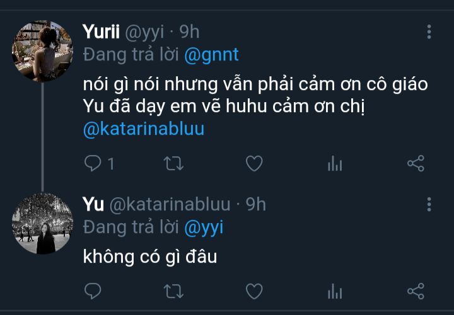Like Yurii's tweet
This screenshot has height=315, width=454.
[254, 163]
